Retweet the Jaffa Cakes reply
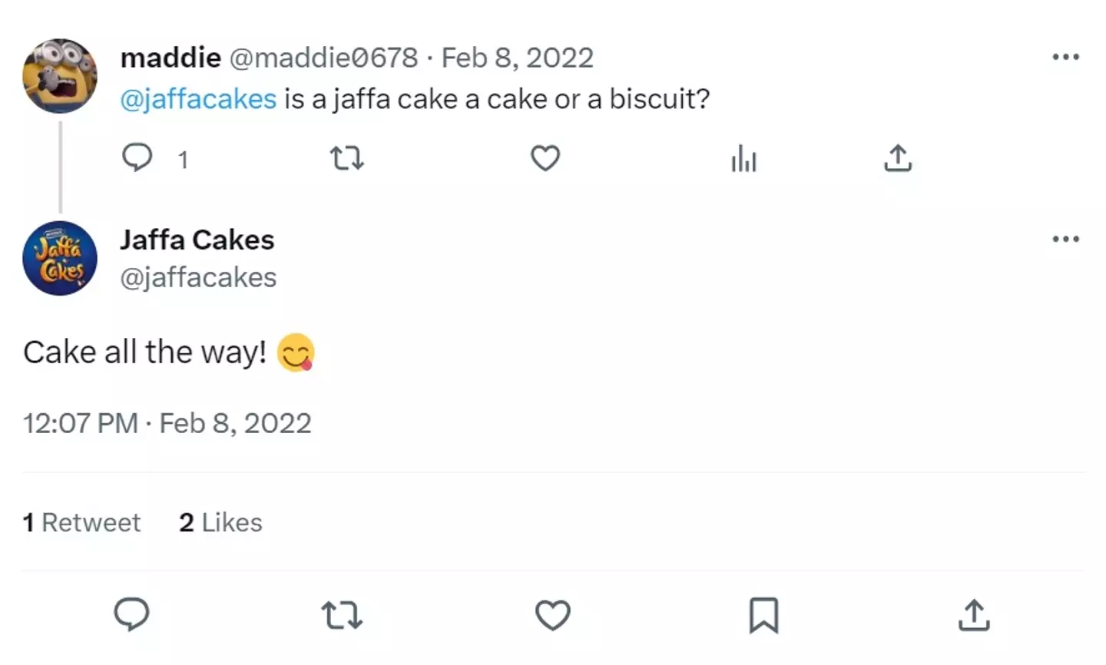Viewport: 1106px width, 665px height. [x=341, y=615]
